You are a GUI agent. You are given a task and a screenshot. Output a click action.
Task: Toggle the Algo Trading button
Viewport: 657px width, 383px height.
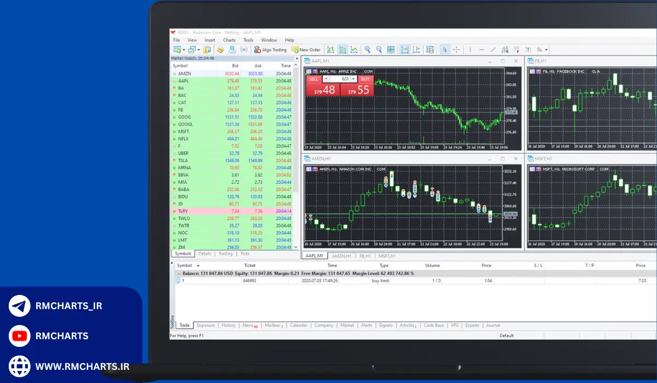[270, 50]
